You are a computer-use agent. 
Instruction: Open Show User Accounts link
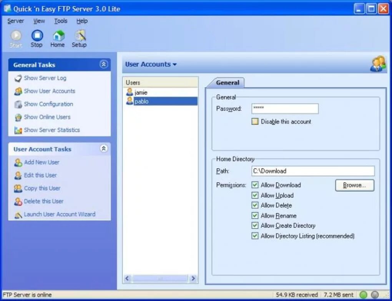[50, 91]
